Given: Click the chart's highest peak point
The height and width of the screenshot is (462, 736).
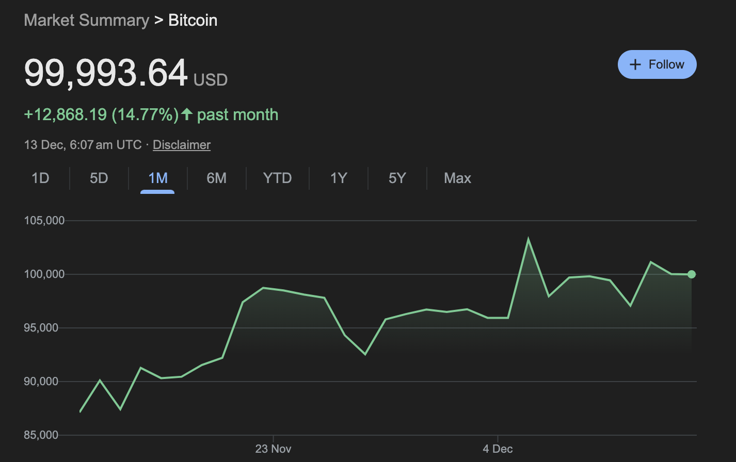Looking at the screenshot, I should 528,239.
